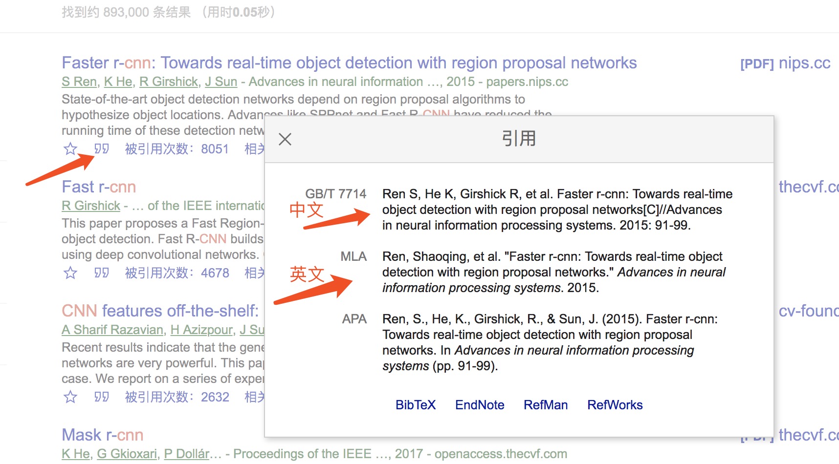The width and height of the screenshot is (839, 464).
Task: Star the CNN features off-the-shelf result
Action: click(x=70, y=397)
